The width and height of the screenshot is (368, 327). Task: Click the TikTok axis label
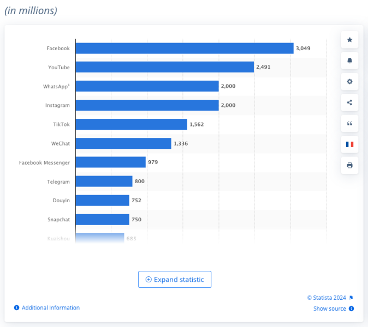[x=61, y=124]
